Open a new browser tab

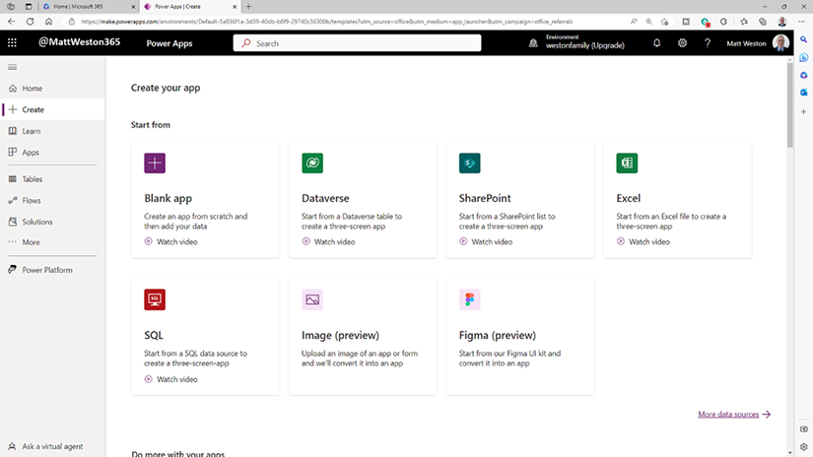(249, 7)
